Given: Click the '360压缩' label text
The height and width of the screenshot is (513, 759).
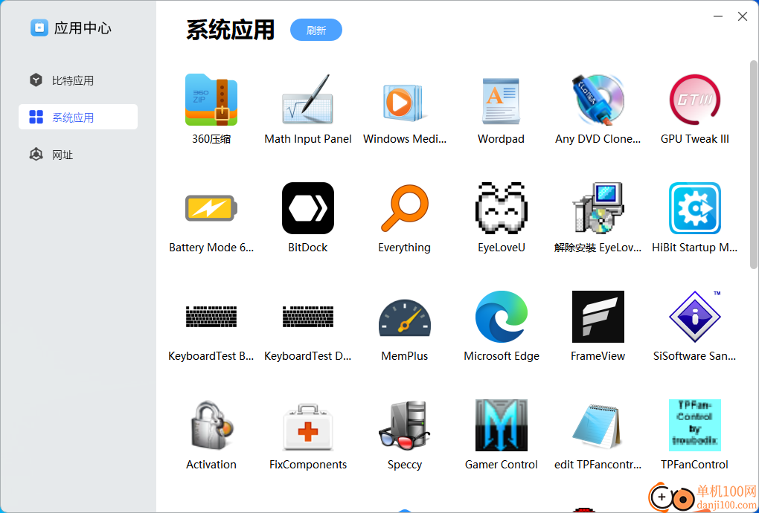Looking at the screenshot, I should pos(211,139).
